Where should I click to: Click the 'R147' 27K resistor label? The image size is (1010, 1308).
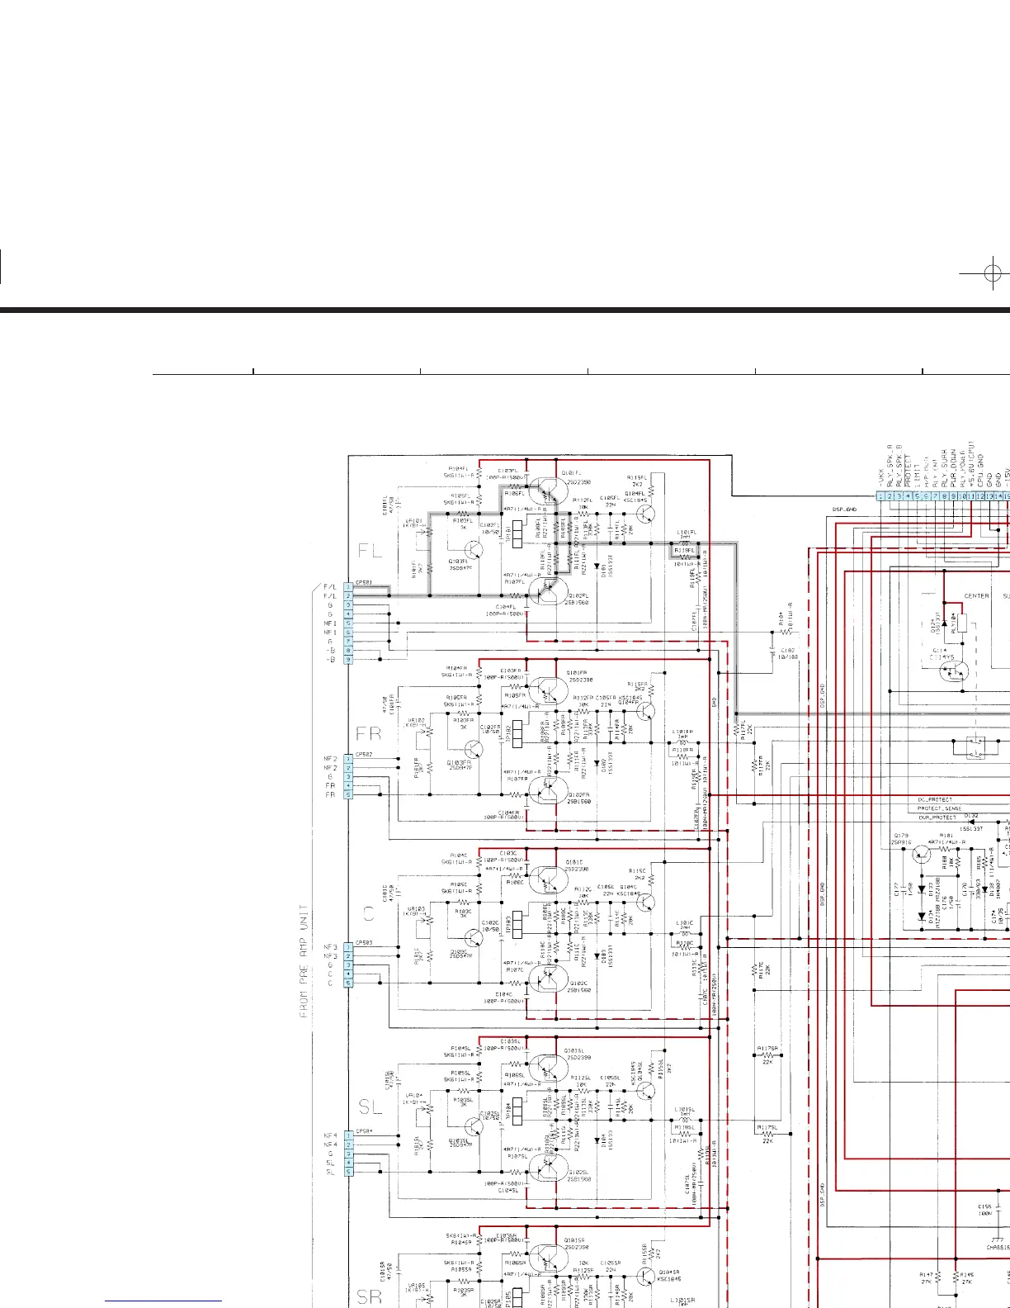(x=927, y=1275)
